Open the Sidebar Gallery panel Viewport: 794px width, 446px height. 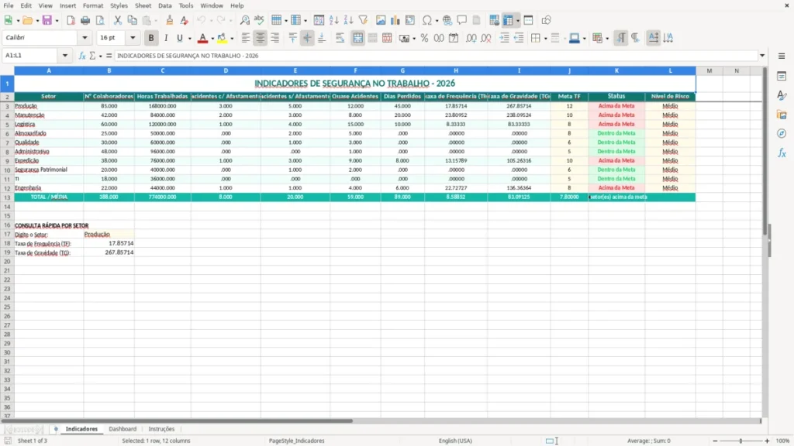pos(782,115)
